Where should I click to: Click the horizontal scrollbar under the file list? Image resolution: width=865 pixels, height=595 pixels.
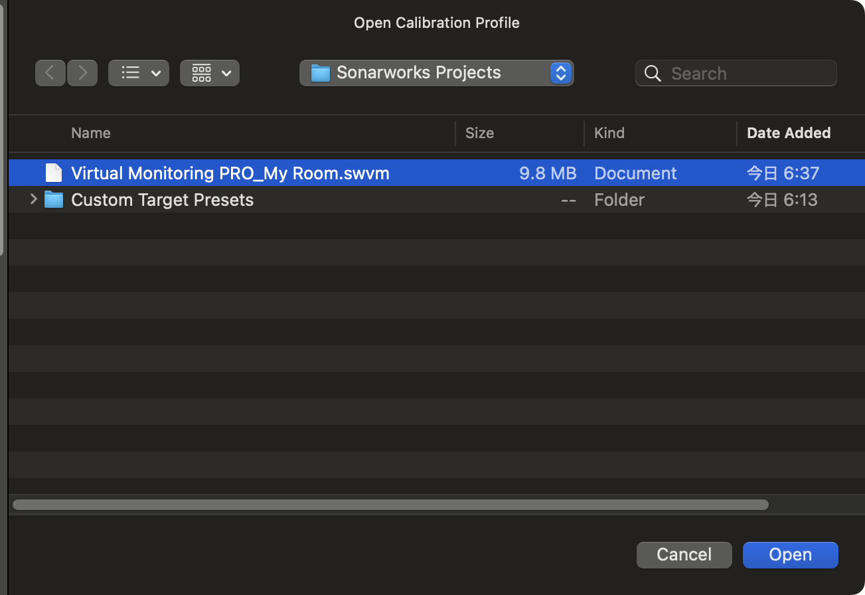390,505
